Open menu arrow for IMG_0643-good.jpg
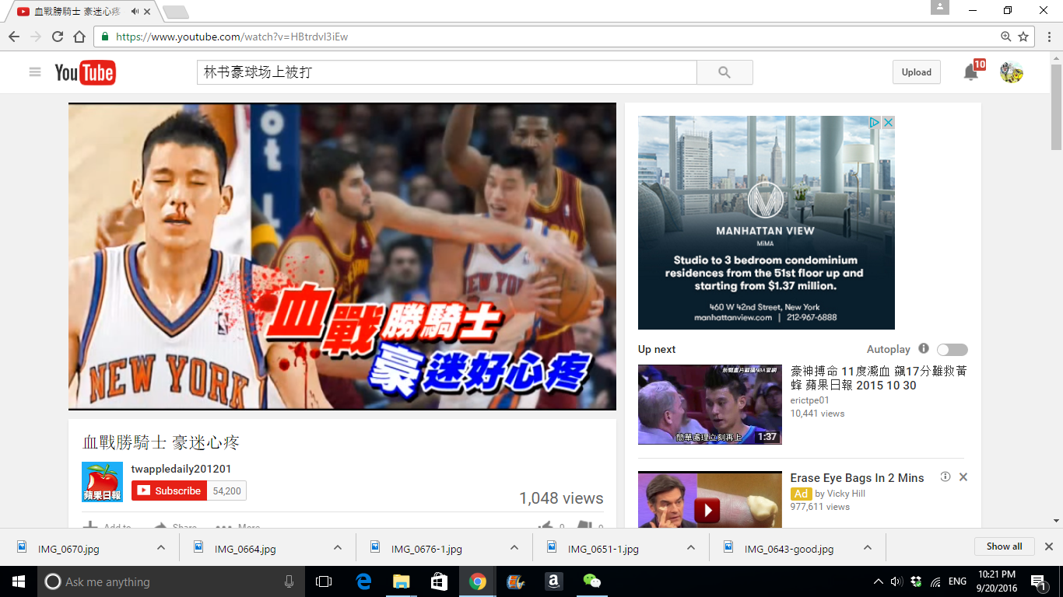 (x=868, y=548)
